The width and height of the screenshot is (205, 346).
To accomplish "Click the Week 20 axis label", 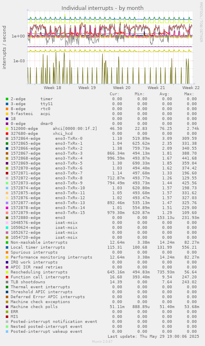I will pyautogui.click(x=122, y=87).
